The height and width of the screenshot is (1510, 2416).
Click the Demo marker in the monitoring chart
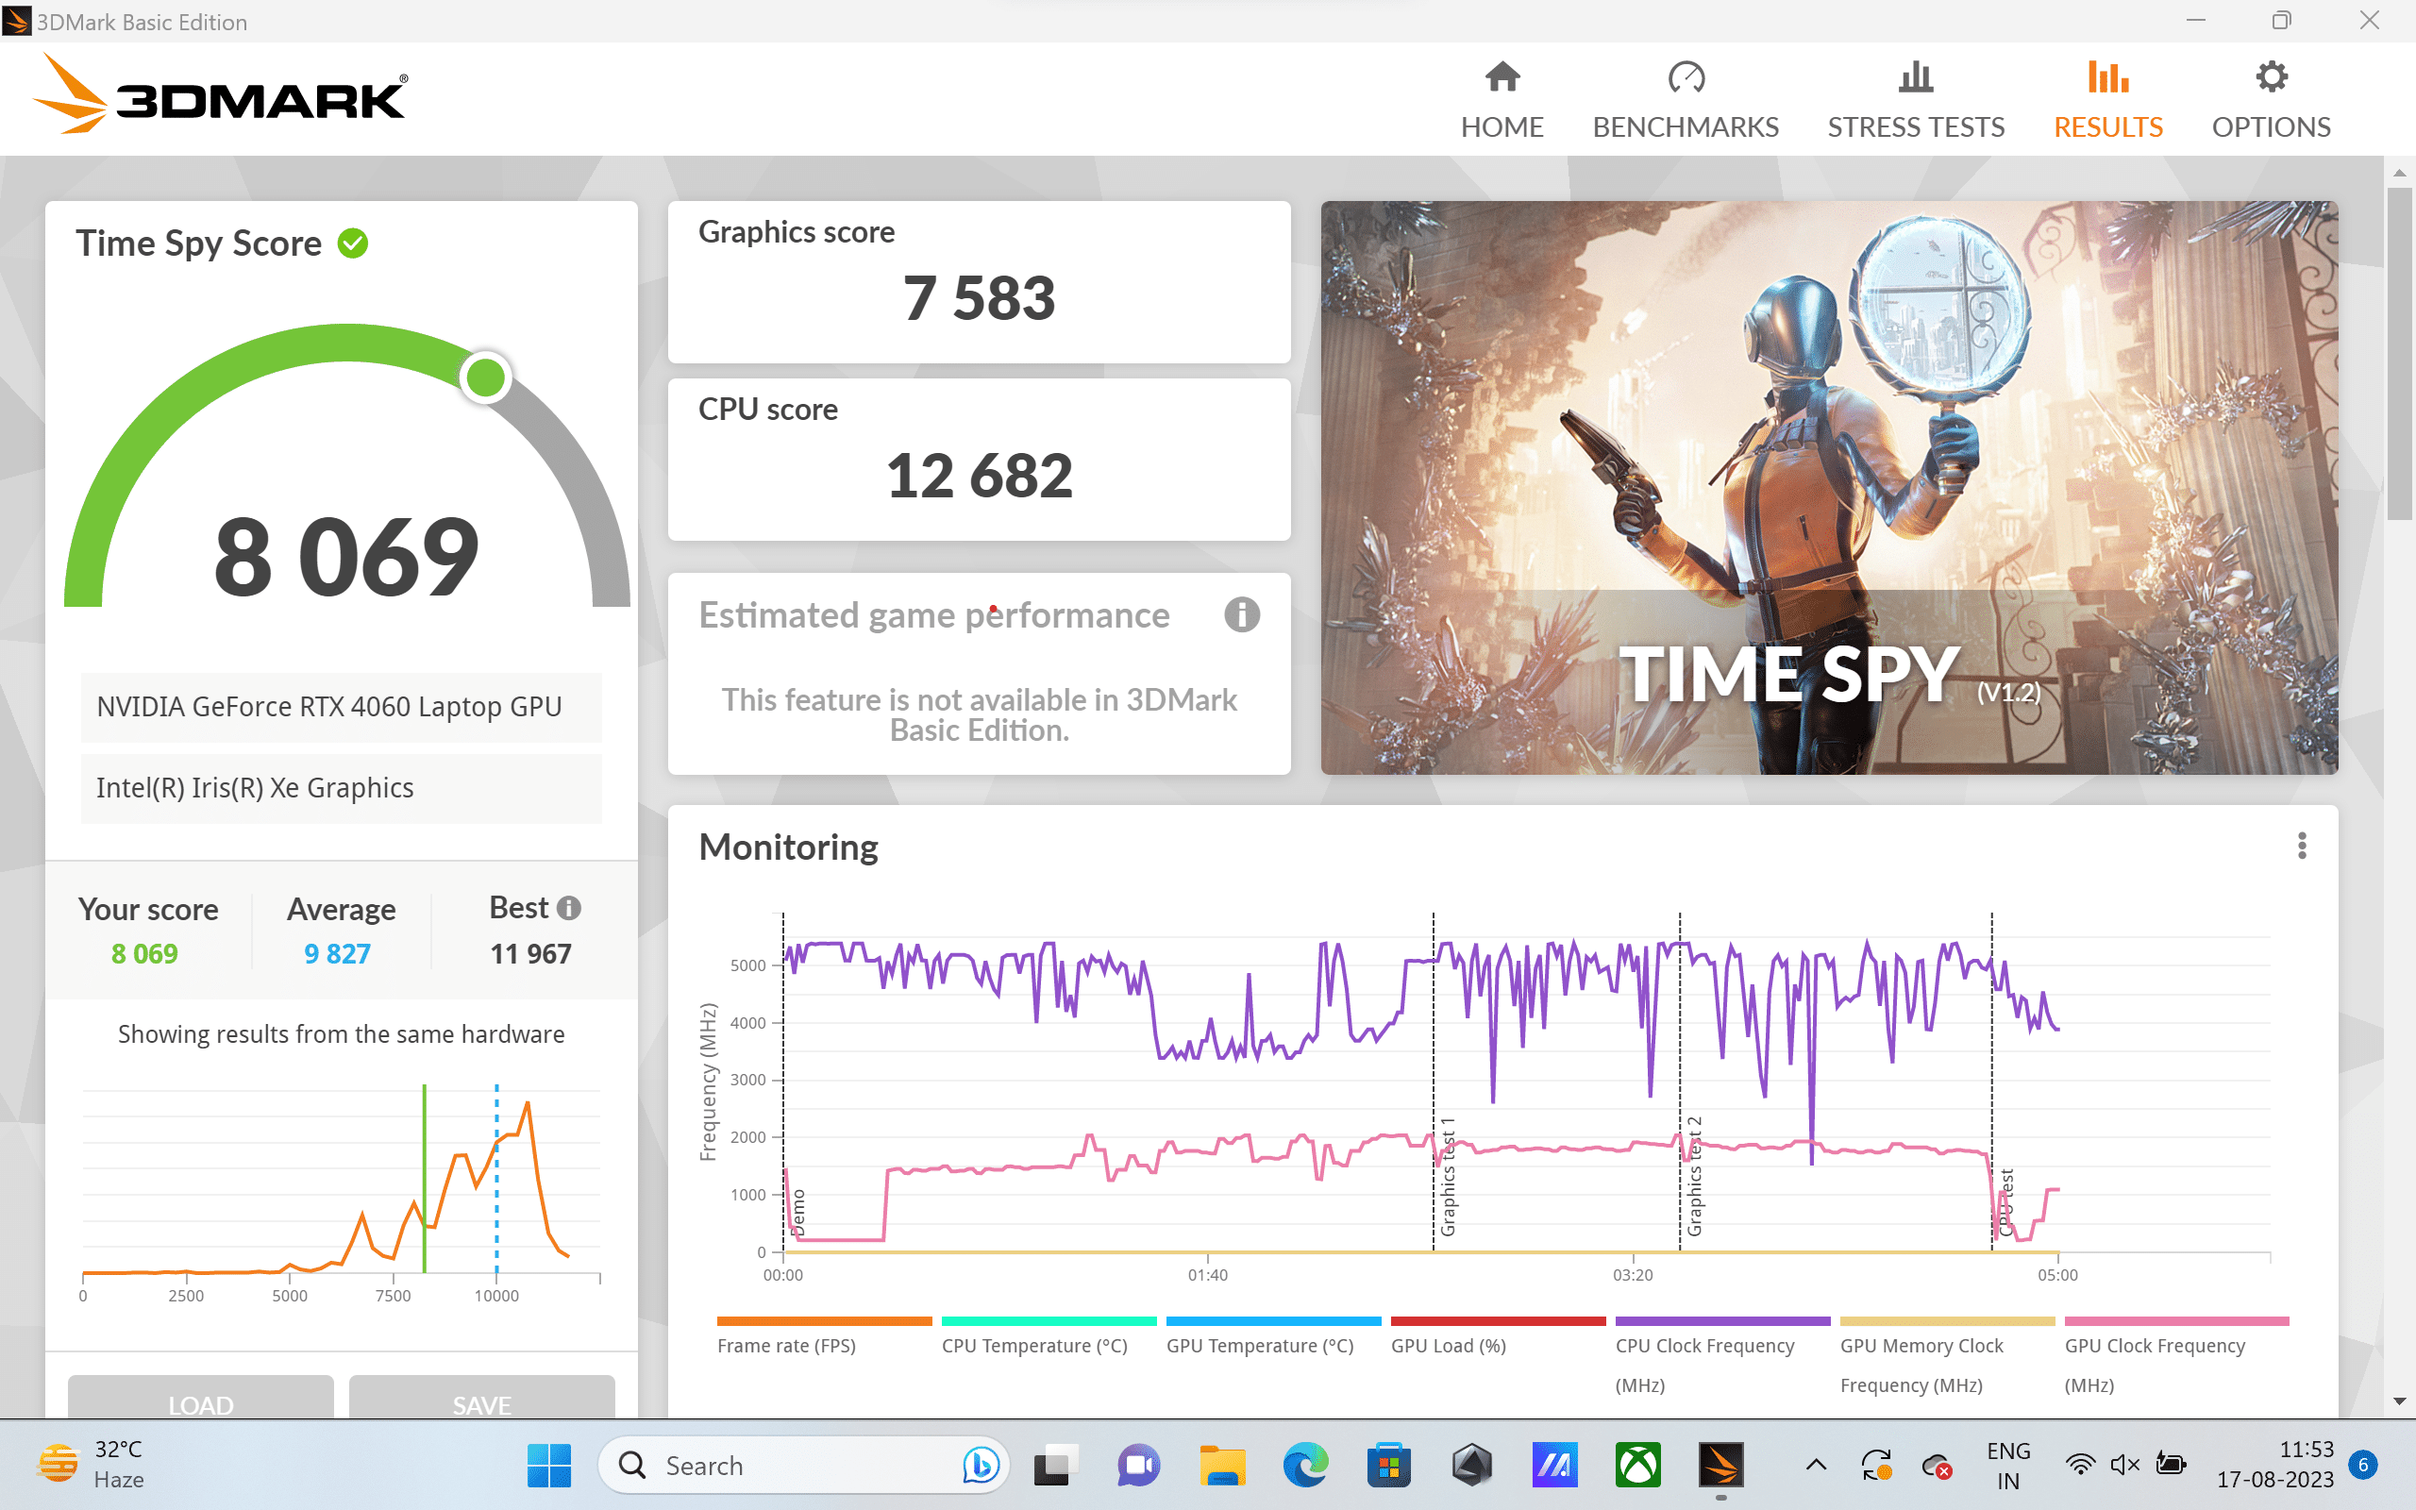coord(797,1212)
